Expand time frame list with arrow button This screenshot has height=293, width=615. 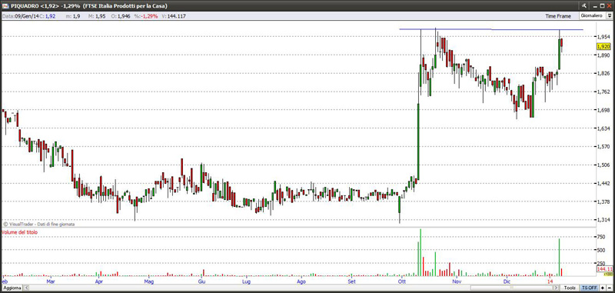[609, 16]
